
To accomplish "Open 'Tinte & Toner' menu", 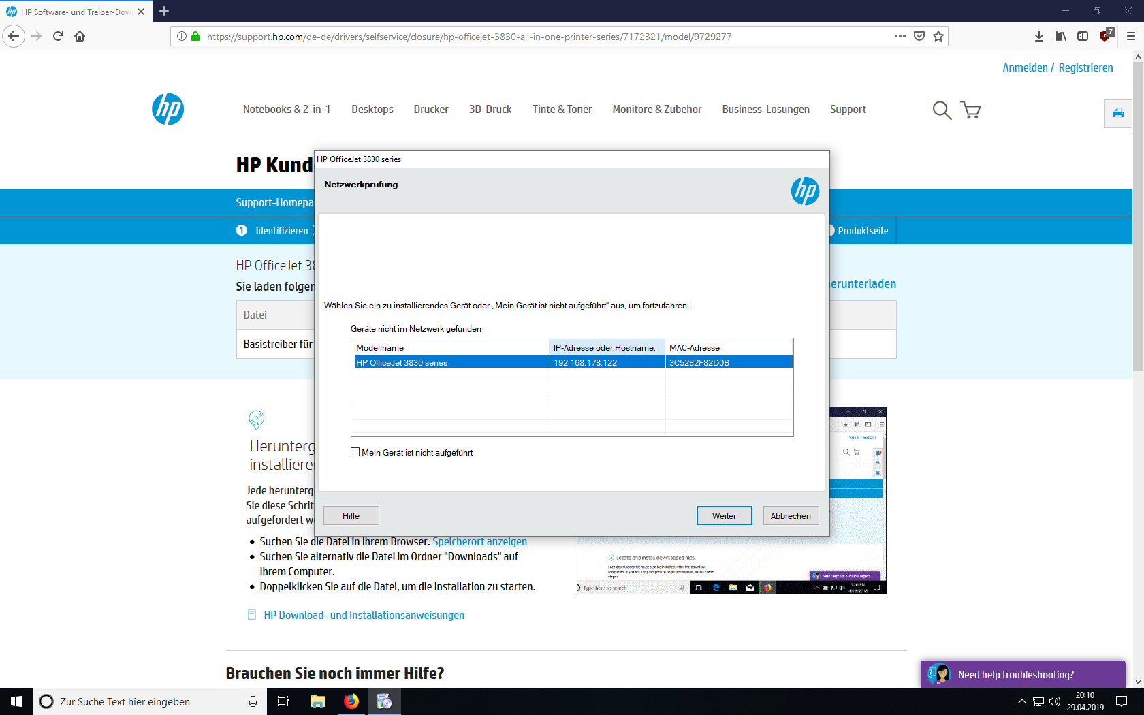I will (562, 109).
